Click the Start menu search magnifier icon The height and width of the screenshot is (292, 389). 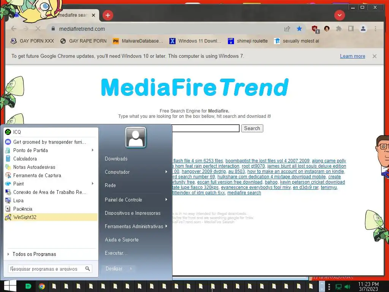88,269
